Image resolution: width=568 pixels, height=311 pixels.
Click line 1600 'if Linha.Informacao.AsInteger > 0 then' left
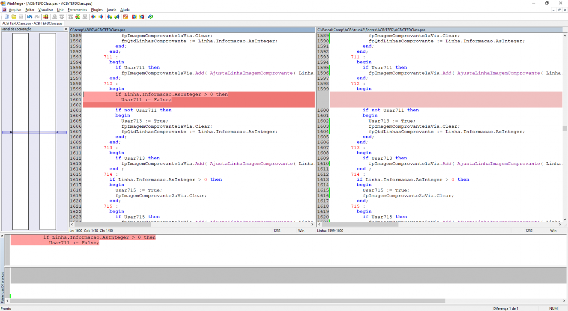click(x=171, y=94)
